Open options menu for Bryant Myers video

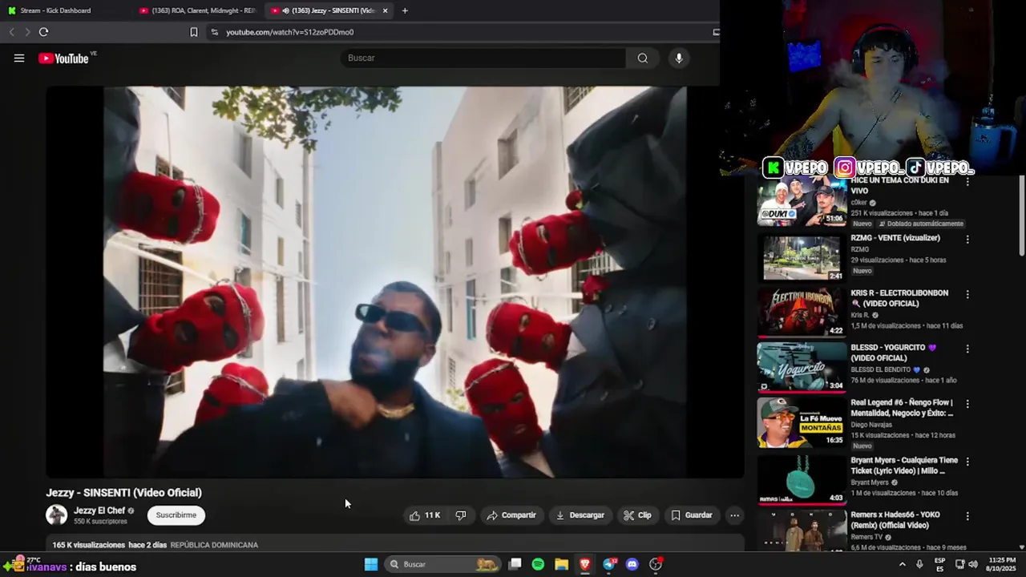click(967, 462)
